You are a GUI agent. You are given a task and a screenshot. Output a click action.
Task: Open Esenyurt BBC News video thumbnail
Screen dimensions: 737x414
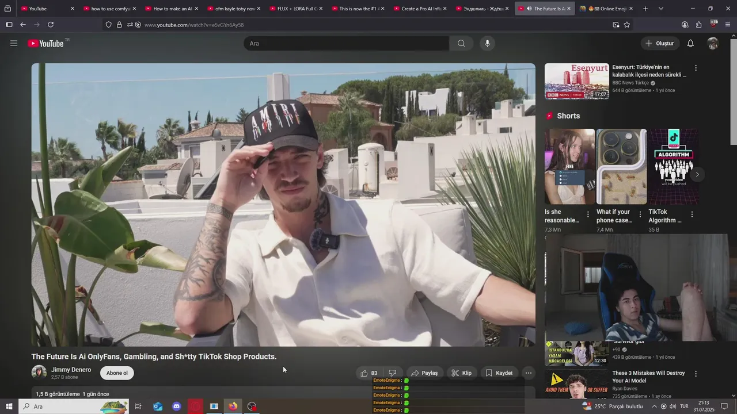coord(576,81)
